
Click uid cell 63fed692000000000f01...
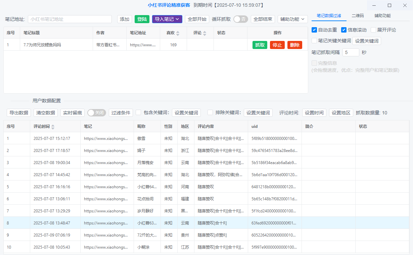(275, 223)
